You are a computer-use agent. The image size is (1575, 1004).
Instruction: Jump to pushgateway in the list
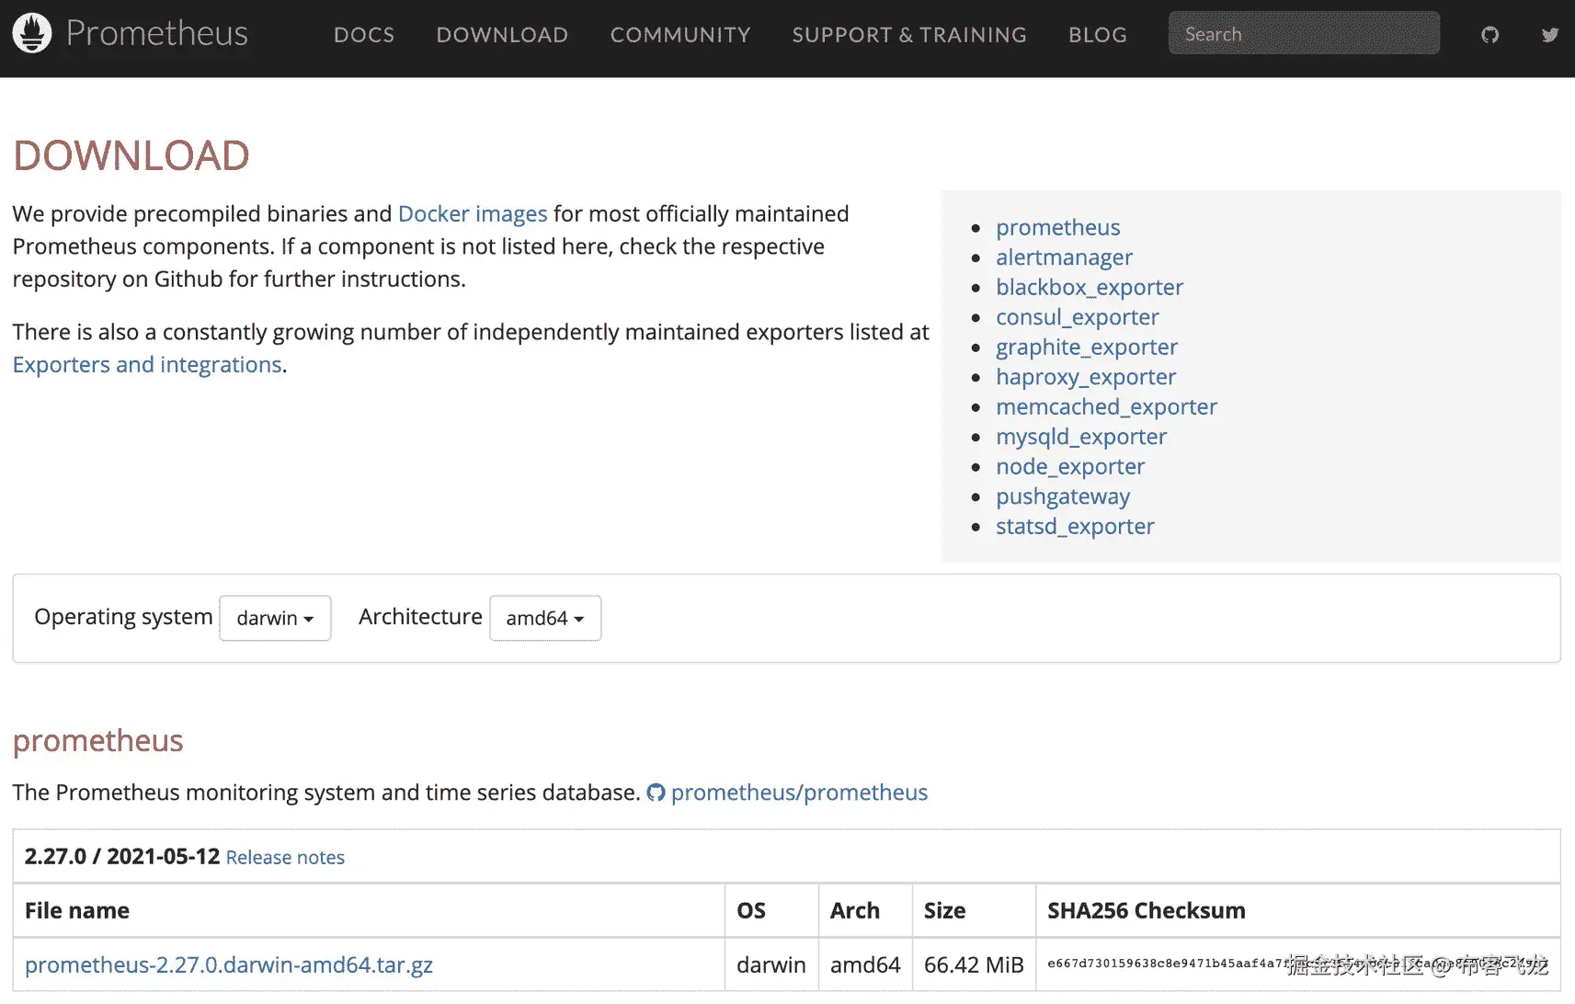(1063, 496)
